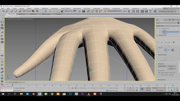Toggle Window/Crossing selection mode

click(x=46, y=11)
